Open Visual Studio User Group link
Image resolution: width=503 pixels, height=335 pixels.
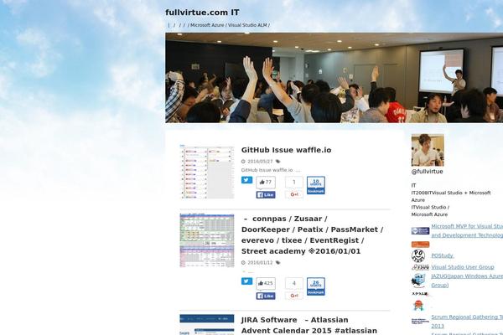(x=462, y=267)
